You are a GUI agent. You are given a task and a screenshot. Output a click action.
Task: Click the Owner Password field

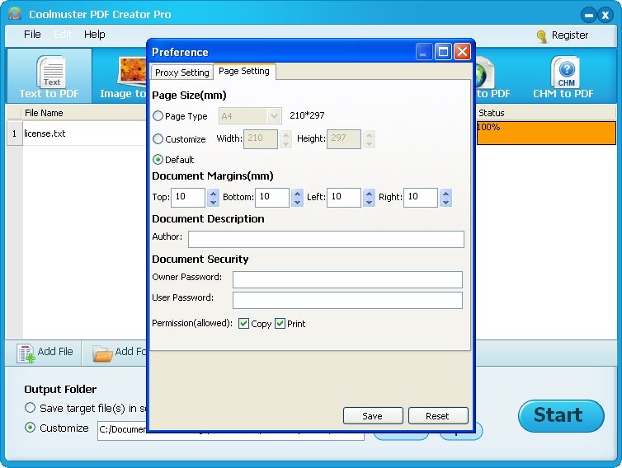tap(347, 280)
